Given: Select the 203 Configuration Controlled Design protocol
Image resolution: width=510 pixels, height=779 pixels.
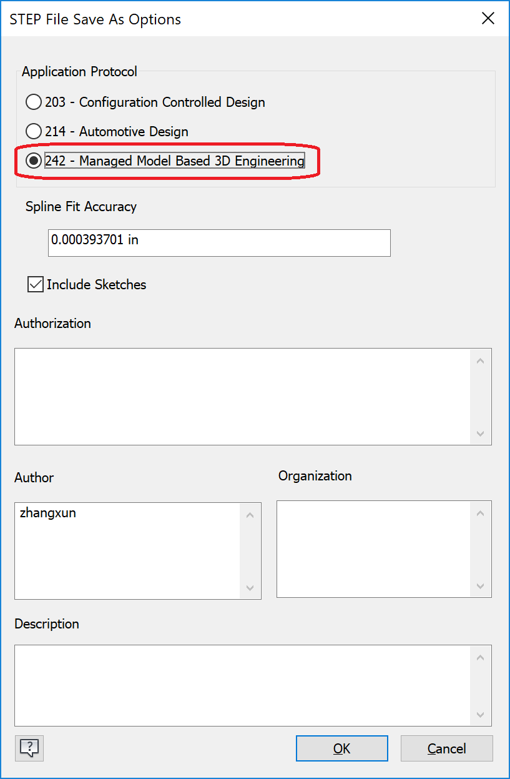Looking at the screenshot, I should (33, 102).
